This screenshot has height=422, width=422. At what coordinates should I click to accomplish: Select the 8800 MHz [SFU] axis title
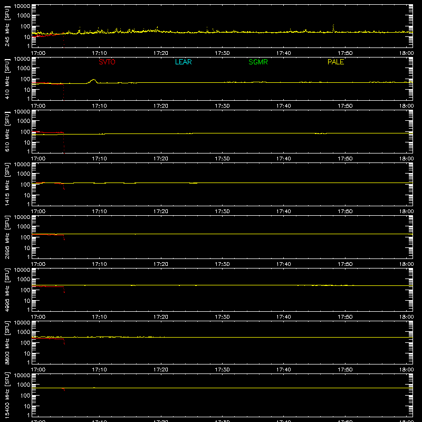[7, 342]
